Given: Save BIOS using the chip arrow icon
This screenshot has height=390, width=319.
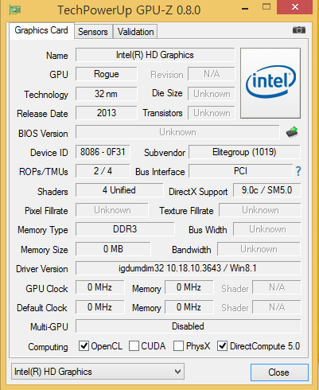Looking at the screenshot, I should [x=292, y=132].
